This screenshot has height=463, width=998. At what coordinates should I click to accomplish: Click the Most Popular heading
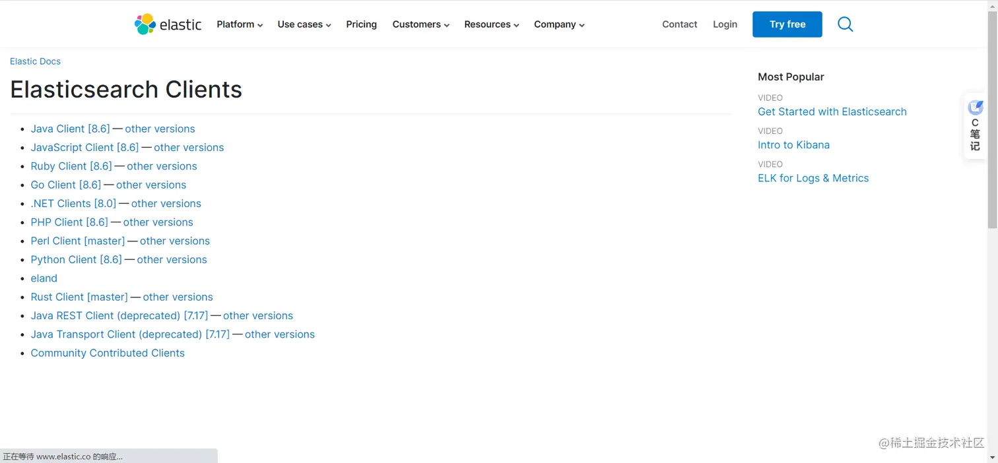(x=791, y=77)
